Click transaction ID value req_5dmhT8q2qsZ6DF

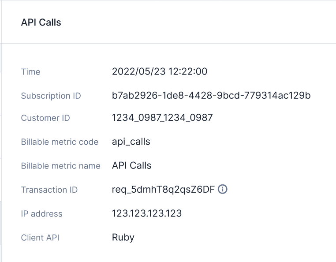click(163, 190)
